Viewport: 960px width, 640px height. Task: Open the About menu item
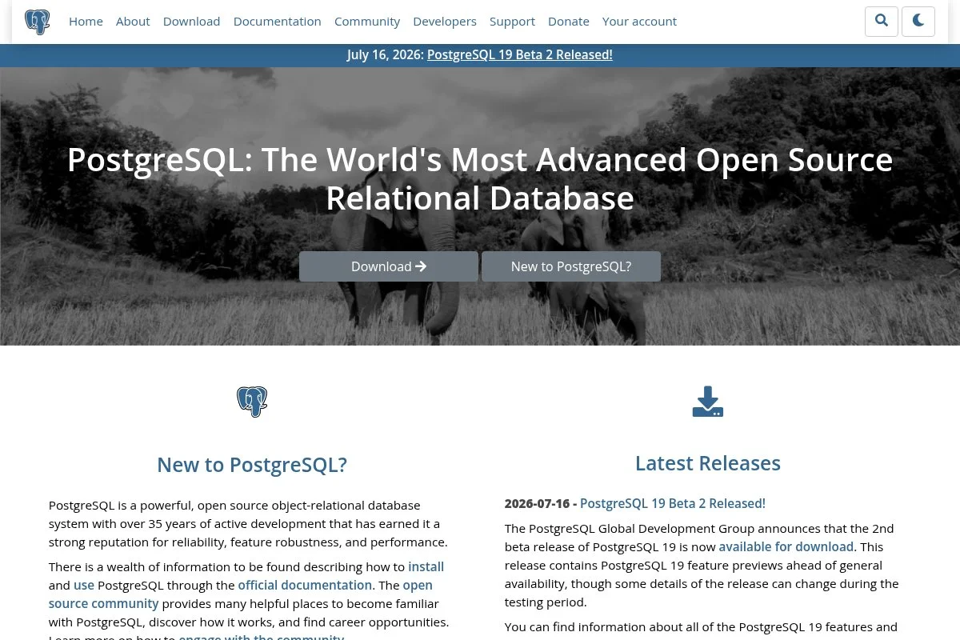pyautogui.click(x=133, y=22)
